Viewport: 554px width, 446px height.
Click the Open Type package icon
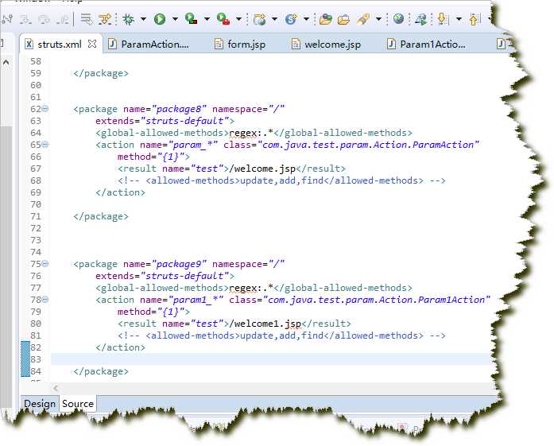pyautogui.click(x=325, y=19)
